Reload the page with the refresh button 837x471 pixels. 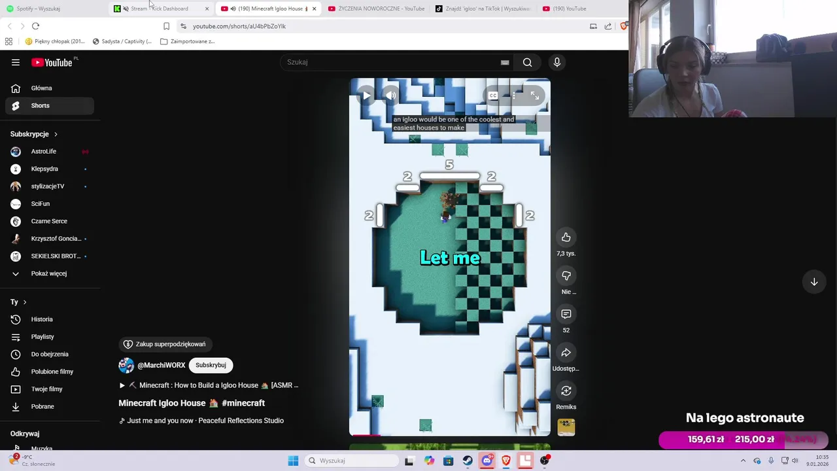[35, 26]
